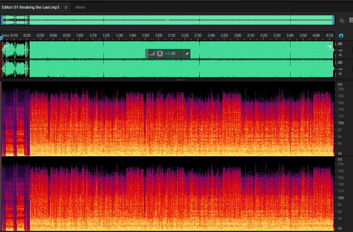This screenshot has width=353, height=232.
Task: Pin the volume HUD with the pushpin
Action: point(187,54)
